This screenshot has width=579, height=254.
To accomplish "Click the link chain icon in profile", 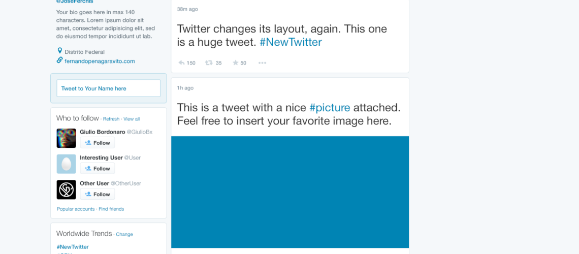I will pyautogui.click(x=59, y=60).
